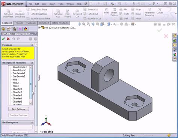Switch to the Evaluate tab
The image size is (178, 138).
pyautogui.click(x=31, y=23)
